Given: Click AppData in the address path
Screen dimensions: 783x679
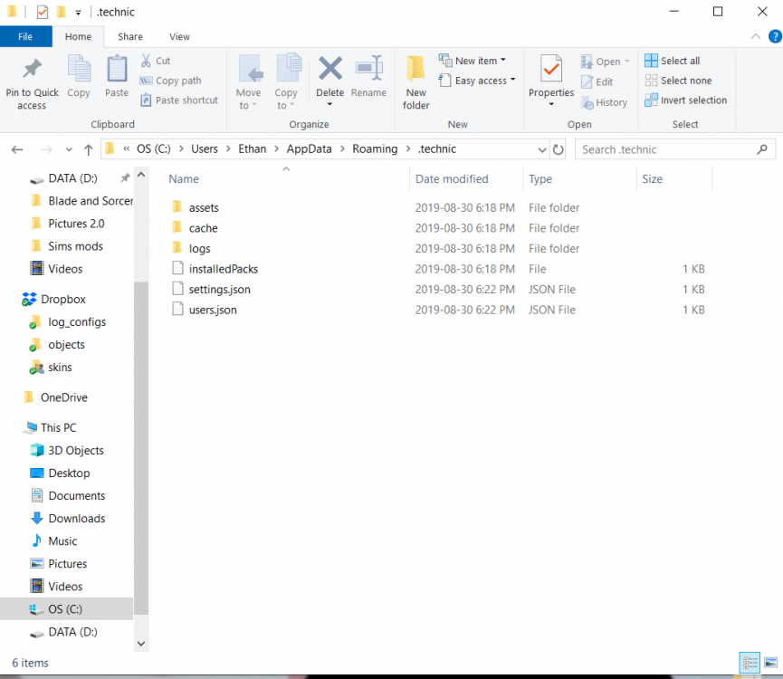Looking at the screenshot, I should coord(309,149).
